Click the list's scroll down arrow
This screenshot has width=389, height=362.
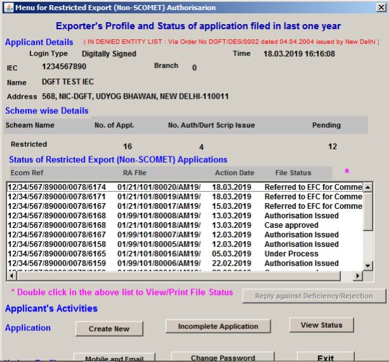(x=367, y=266)
